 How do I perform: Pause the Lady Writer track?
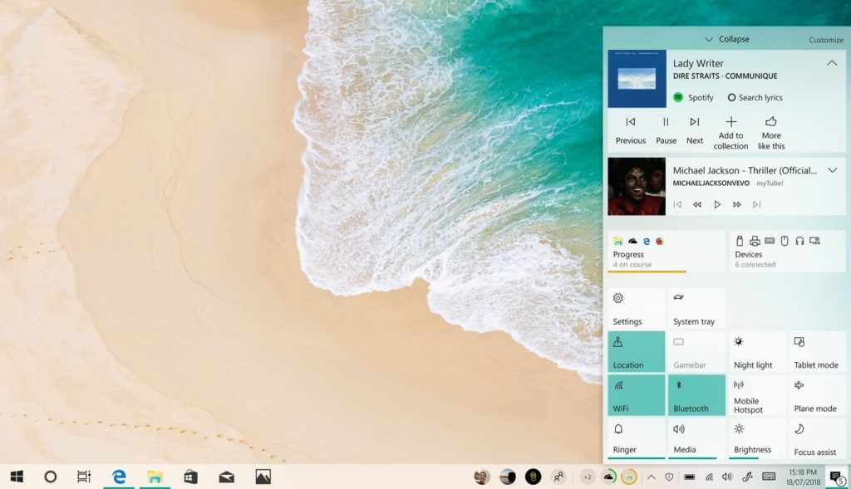[x=665, y=129]
